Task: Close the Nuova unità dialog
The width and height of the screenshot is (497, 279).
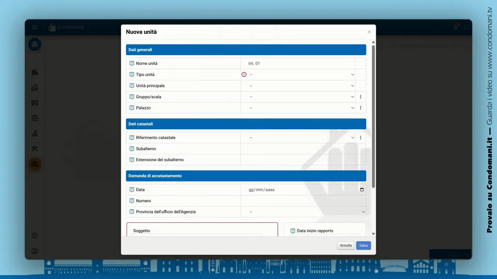Action: 369,32
